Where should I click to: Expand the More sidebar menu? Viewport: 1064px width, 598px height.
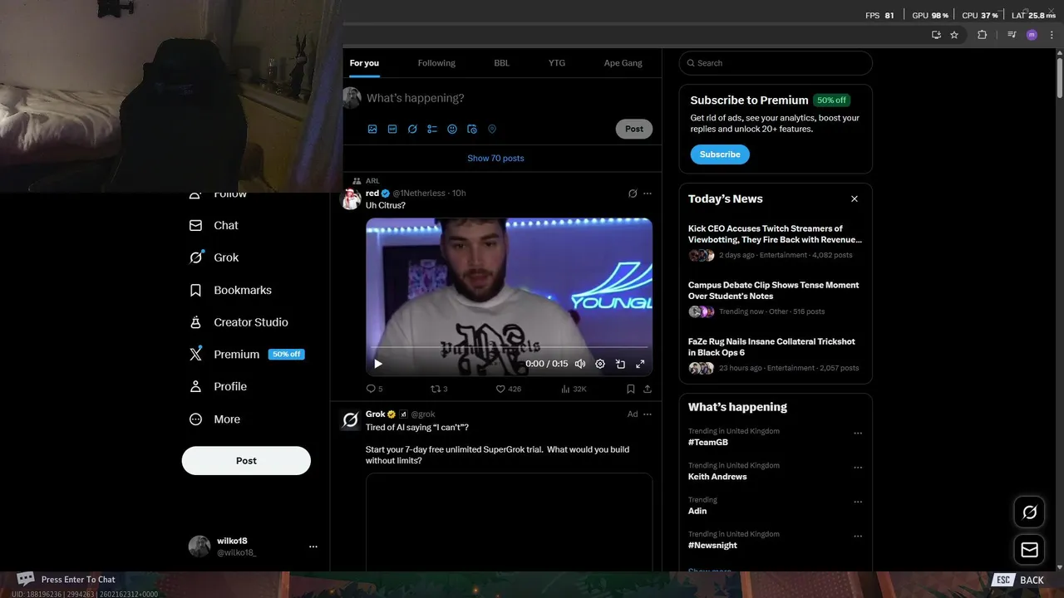pos(214,419)
